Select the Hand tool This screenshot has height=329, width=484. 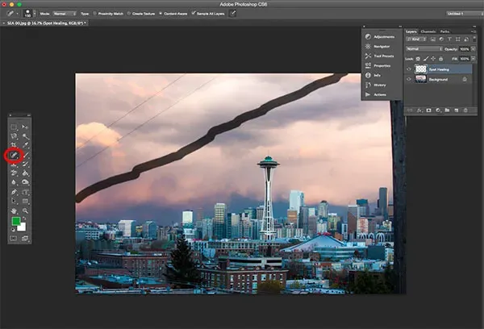[14, 210]
